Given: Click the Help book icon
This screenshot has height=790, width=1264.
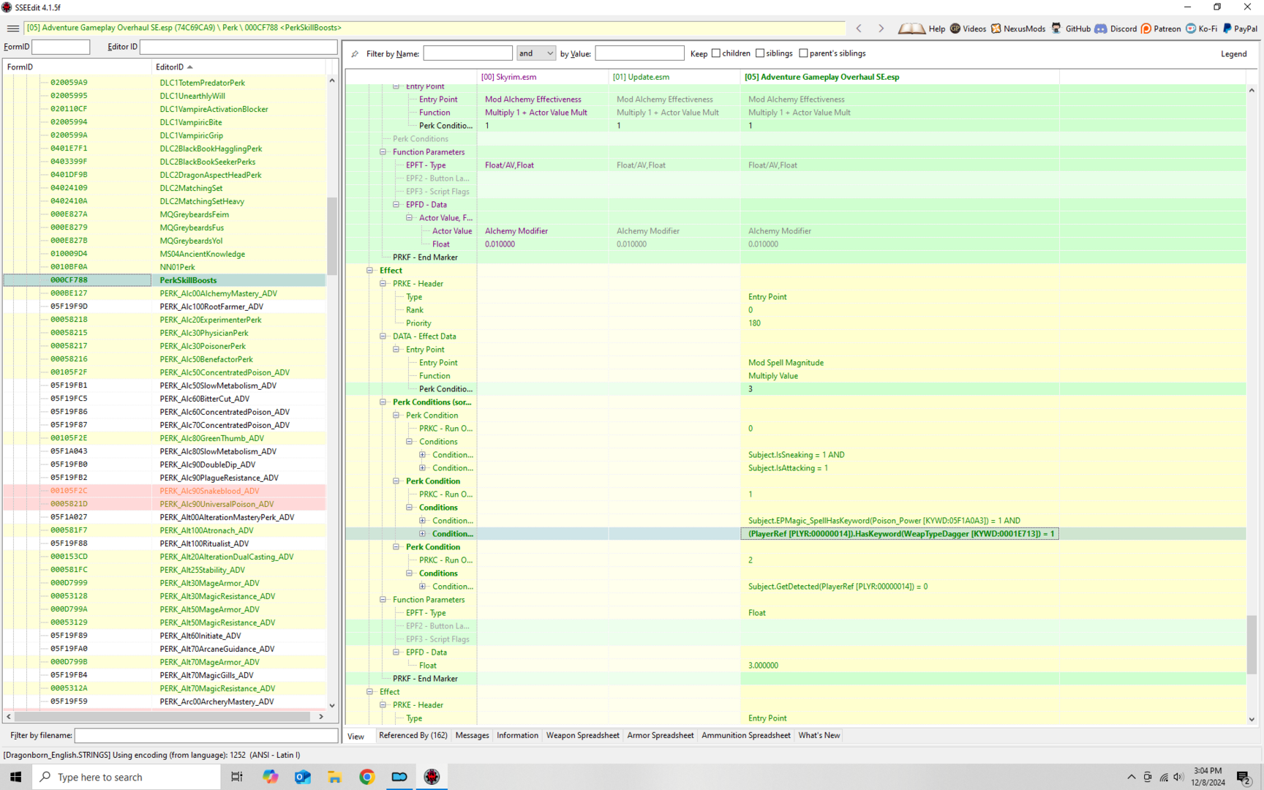Looking at the screenshot, I should 911,29.
